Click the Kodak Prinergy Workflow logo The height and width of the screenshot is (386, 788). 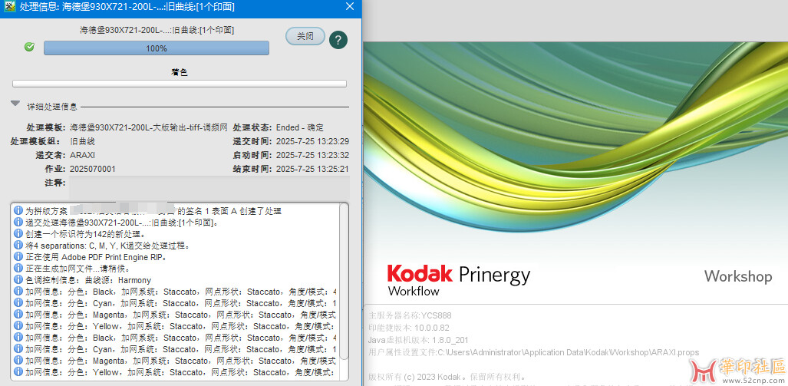pos(458,280)
